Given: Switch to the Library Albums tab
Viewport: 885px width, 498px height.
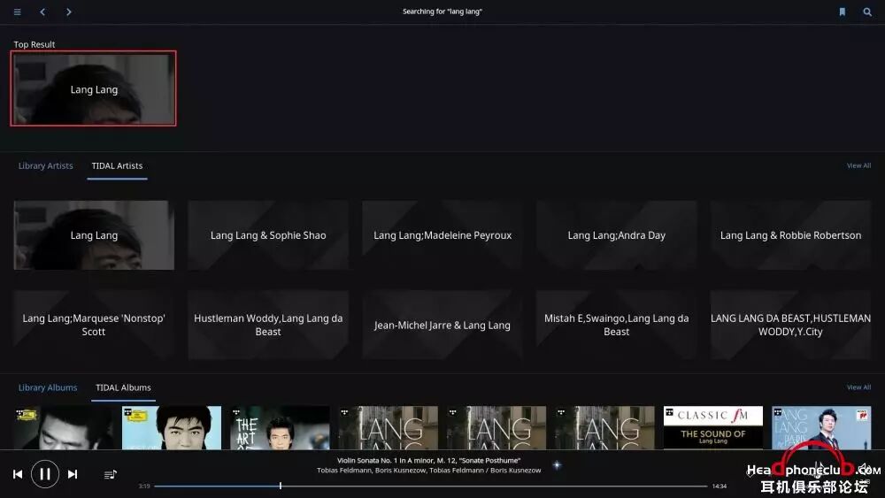Looking at the screenshot, I should (48, 387).
